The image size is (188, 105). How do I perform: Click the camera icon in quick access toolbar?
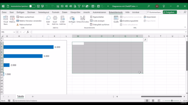[x=62, y=6]
